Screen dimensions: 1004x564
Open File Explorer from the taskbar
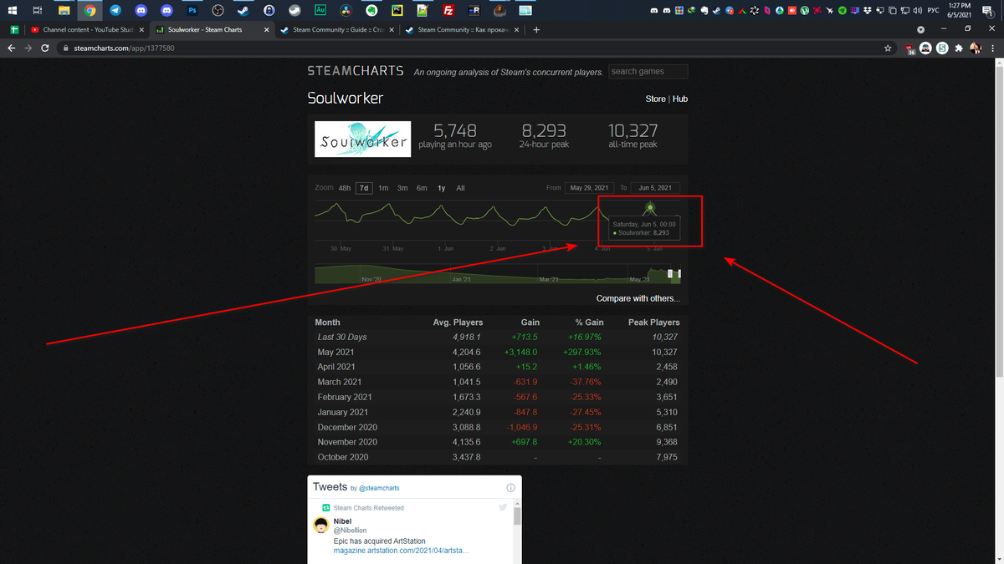coord(64,11)
